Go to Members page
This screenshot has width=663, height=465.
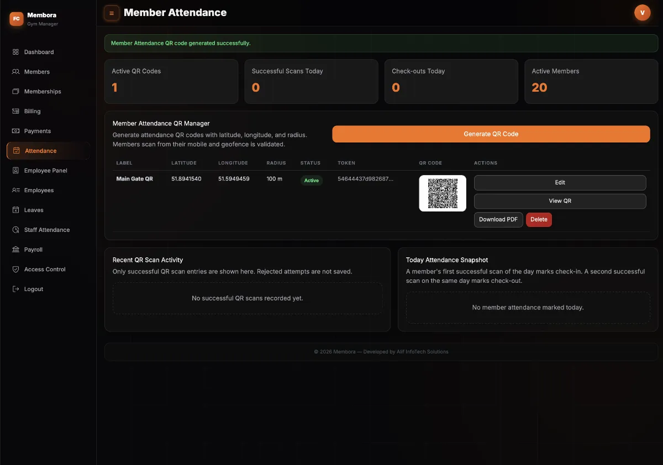[48, 72]
